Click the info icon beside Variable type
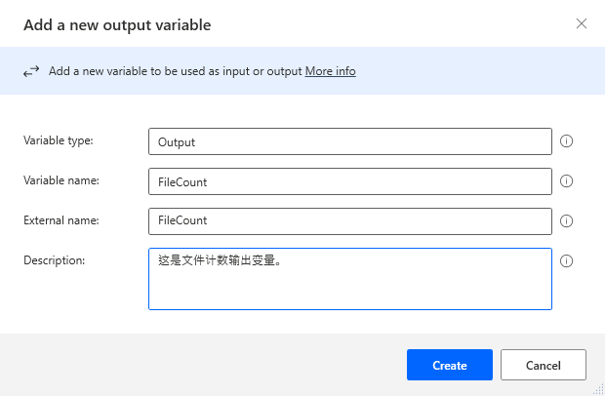Viewport: 605px width, 396px height. (x=566, y=141)
